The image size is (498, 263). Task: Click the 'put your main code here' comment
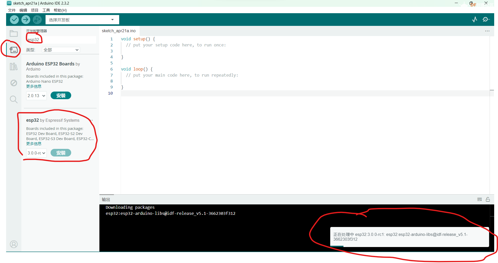pos(182,75)
